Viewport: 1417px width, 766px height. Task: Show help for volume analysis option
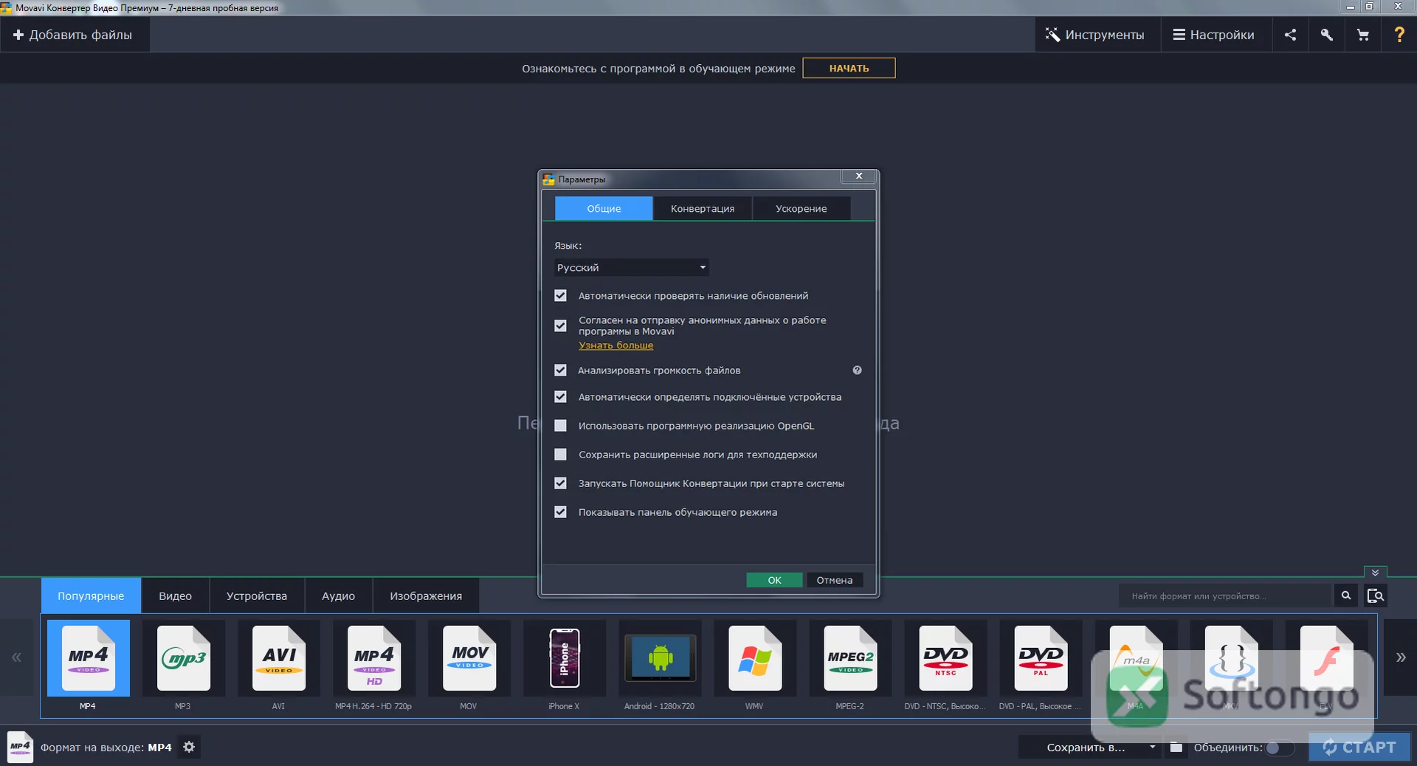click(857, 370)
